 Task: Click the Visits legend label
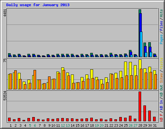point(161,64)
